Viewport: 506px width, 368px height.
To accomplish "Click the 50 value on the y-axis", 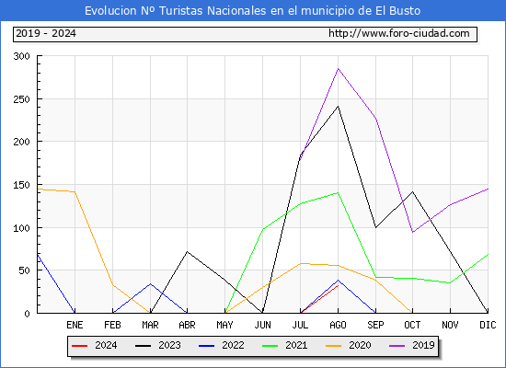I will coord(24,270).
